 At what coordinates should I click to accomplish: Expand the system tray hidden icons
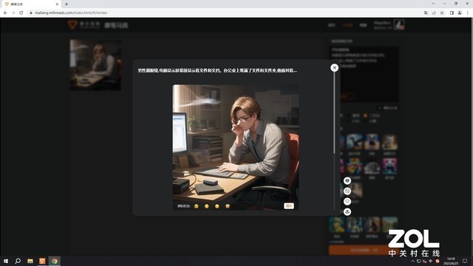point(412,261)
